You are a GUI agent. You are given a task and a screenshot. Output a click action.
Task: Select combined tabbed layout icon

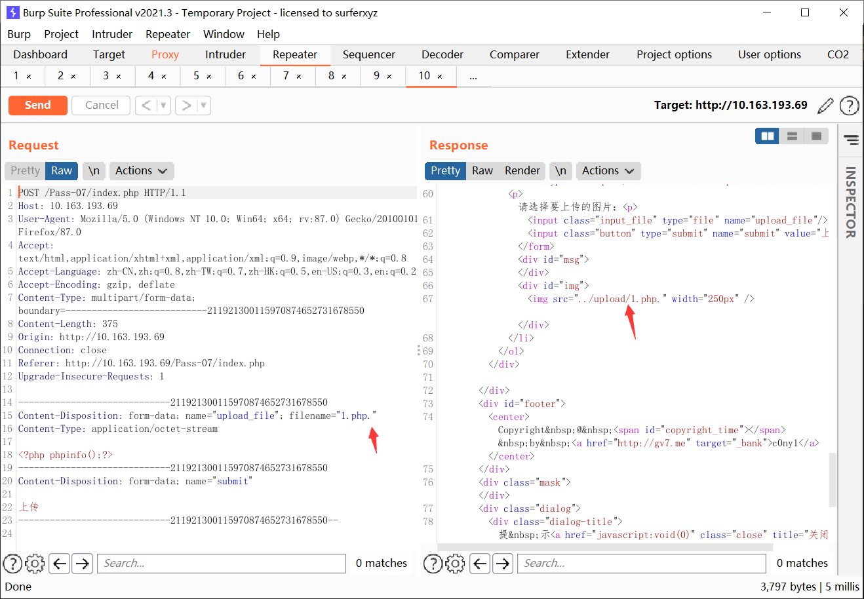click(x=816, y=136)
